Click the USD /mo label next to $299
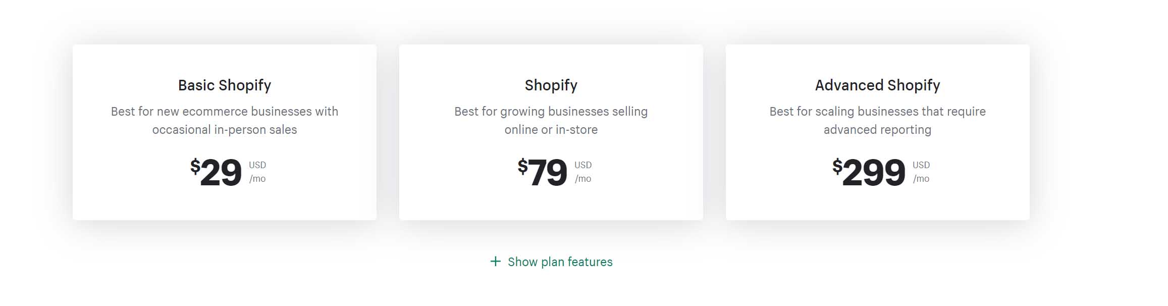Screen dimensions: 1168x306 [x=921, y=172]
